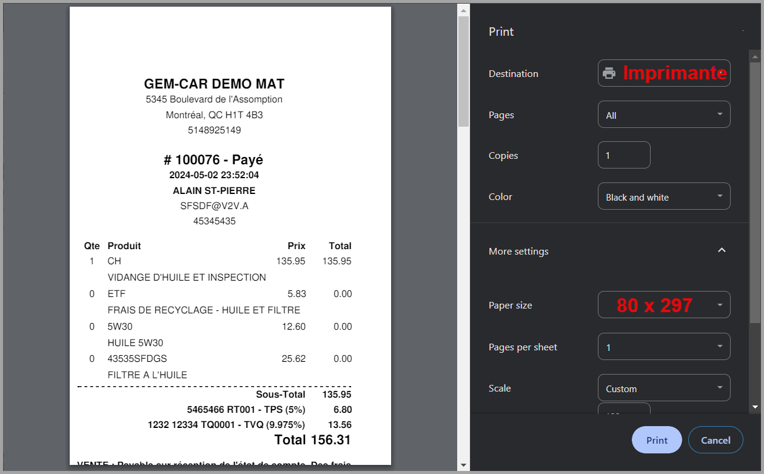Click the settings panel scroll up arrow
Viewport: 764px width, 474px height.
tap(755, 56)
